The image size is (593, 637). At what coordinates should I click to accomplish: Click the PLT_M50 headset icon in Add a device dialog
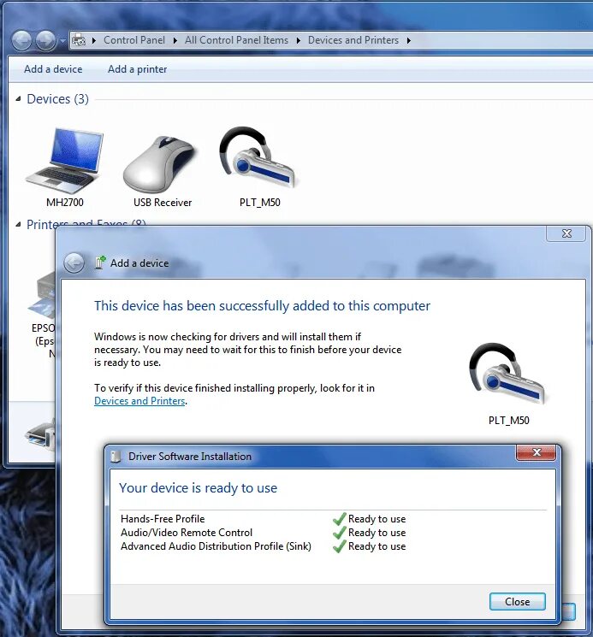tap(508, 374)
